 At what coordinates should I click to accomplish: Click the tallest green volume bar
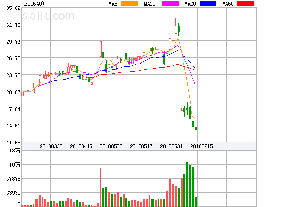click(187, 184)
